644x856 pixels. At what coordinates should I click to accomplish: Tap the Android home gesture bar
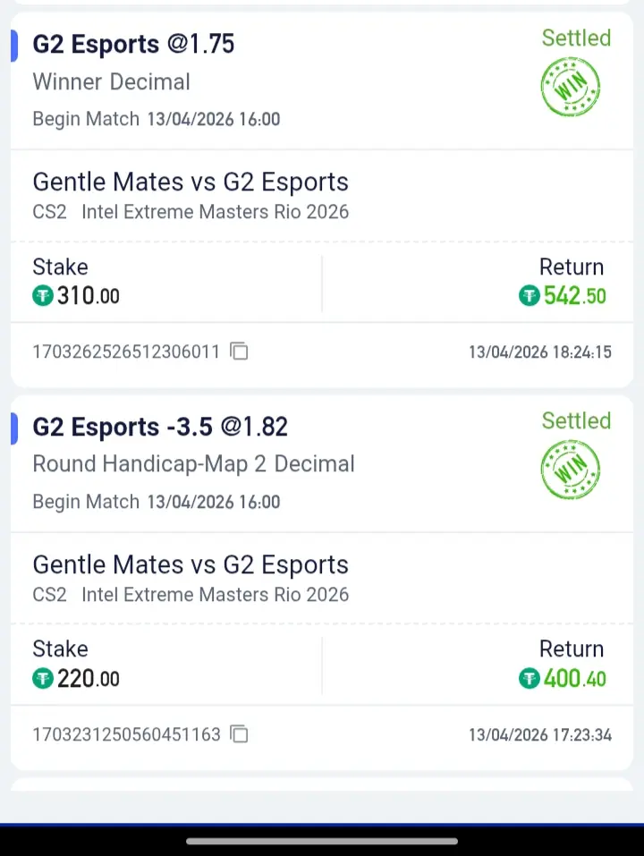click(x=322, y=841)
